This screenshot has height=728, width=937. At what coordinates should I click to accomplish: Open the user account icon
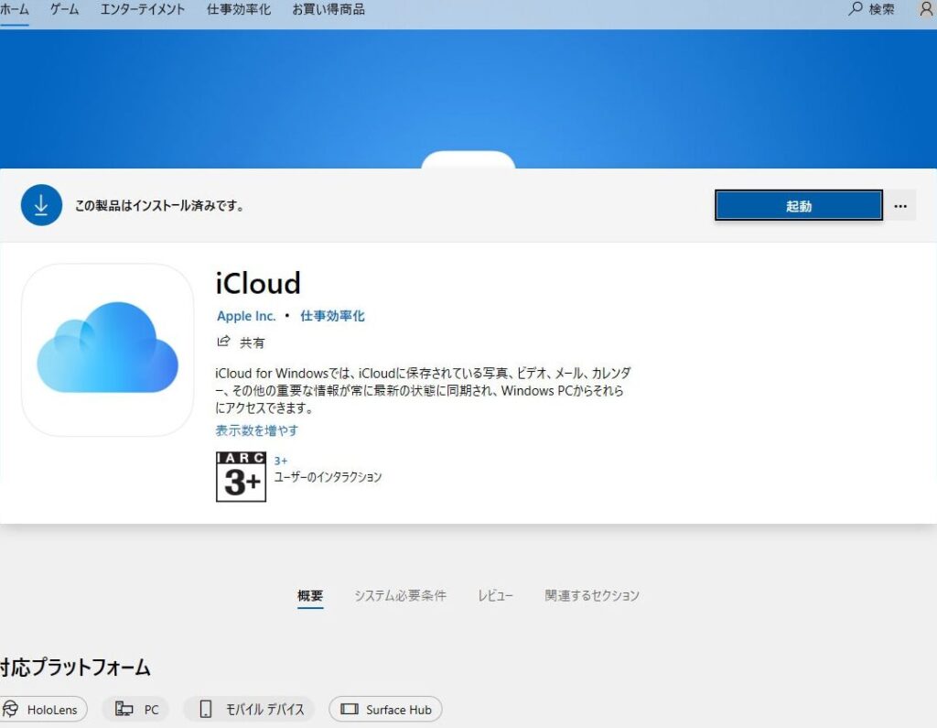(x=926, y=9)
